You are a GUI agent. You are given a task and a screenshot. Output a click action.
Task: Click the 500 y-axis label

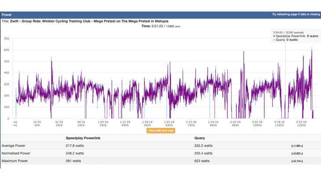coord(7,61)
